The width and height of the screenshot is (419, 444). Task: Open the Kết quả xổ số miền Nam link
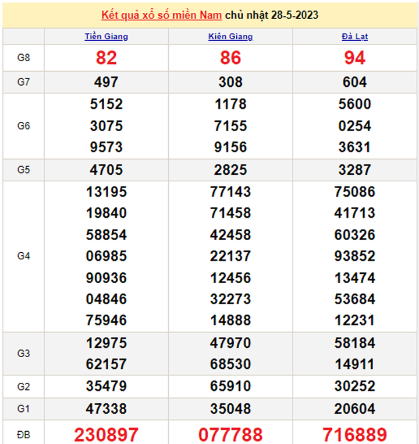[161, 15]
